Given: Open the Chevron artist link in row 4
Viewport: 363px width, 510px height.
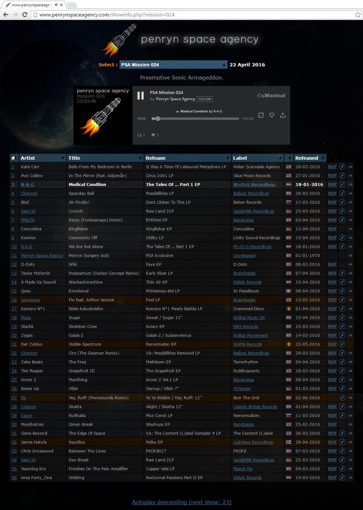Looking at the screenshot, I should (29, 193).
